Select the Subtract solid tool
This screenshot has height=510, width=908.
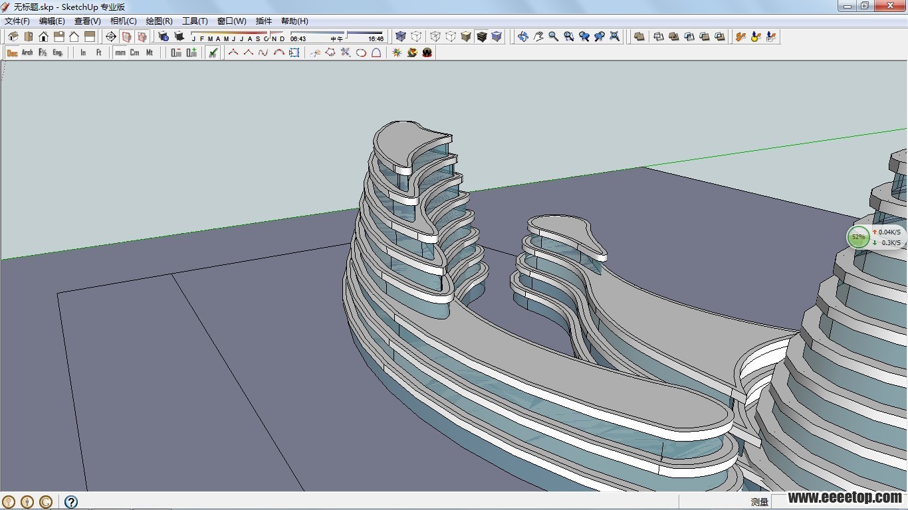pos(689,37)
